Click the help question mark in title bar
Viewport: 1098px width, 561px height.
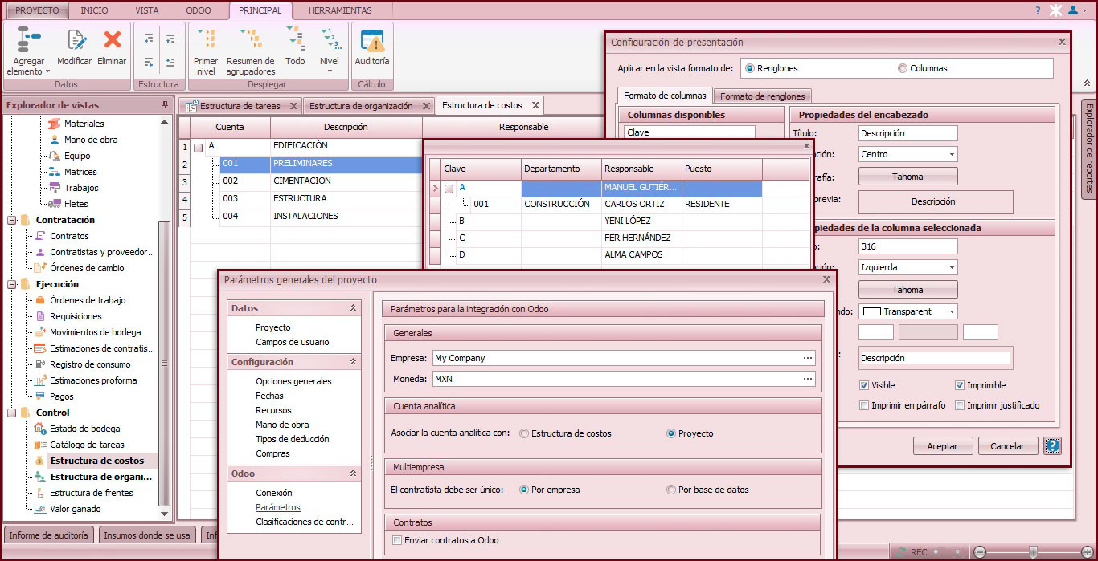click(1038, 10)
